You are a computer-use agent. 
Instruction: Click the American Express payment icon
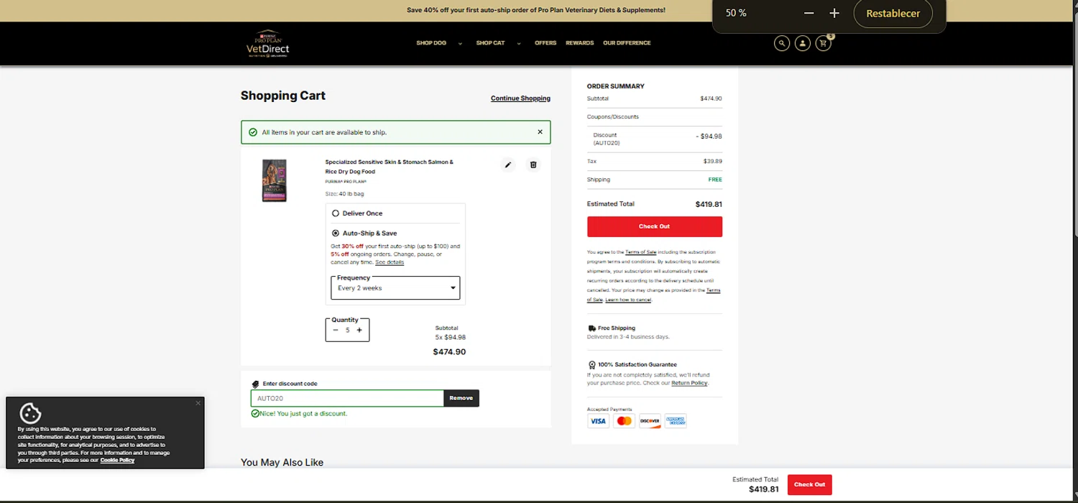point(676,421)
